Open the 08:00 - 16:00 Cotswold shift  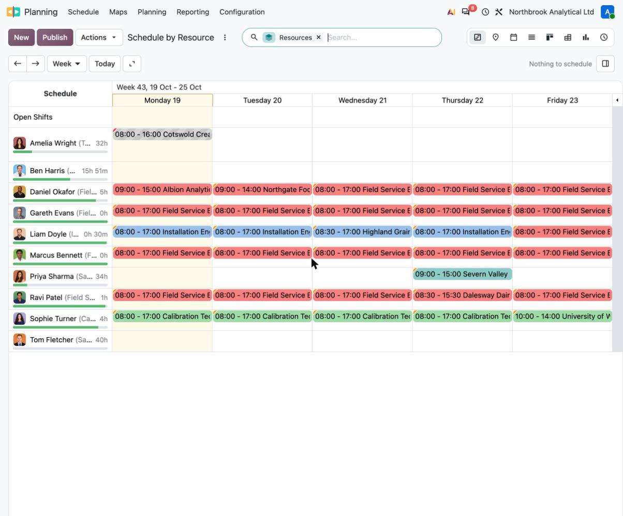click(162, 134)
